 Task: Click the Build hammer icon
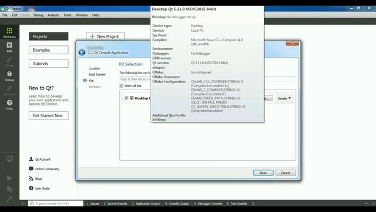point(9,199)
